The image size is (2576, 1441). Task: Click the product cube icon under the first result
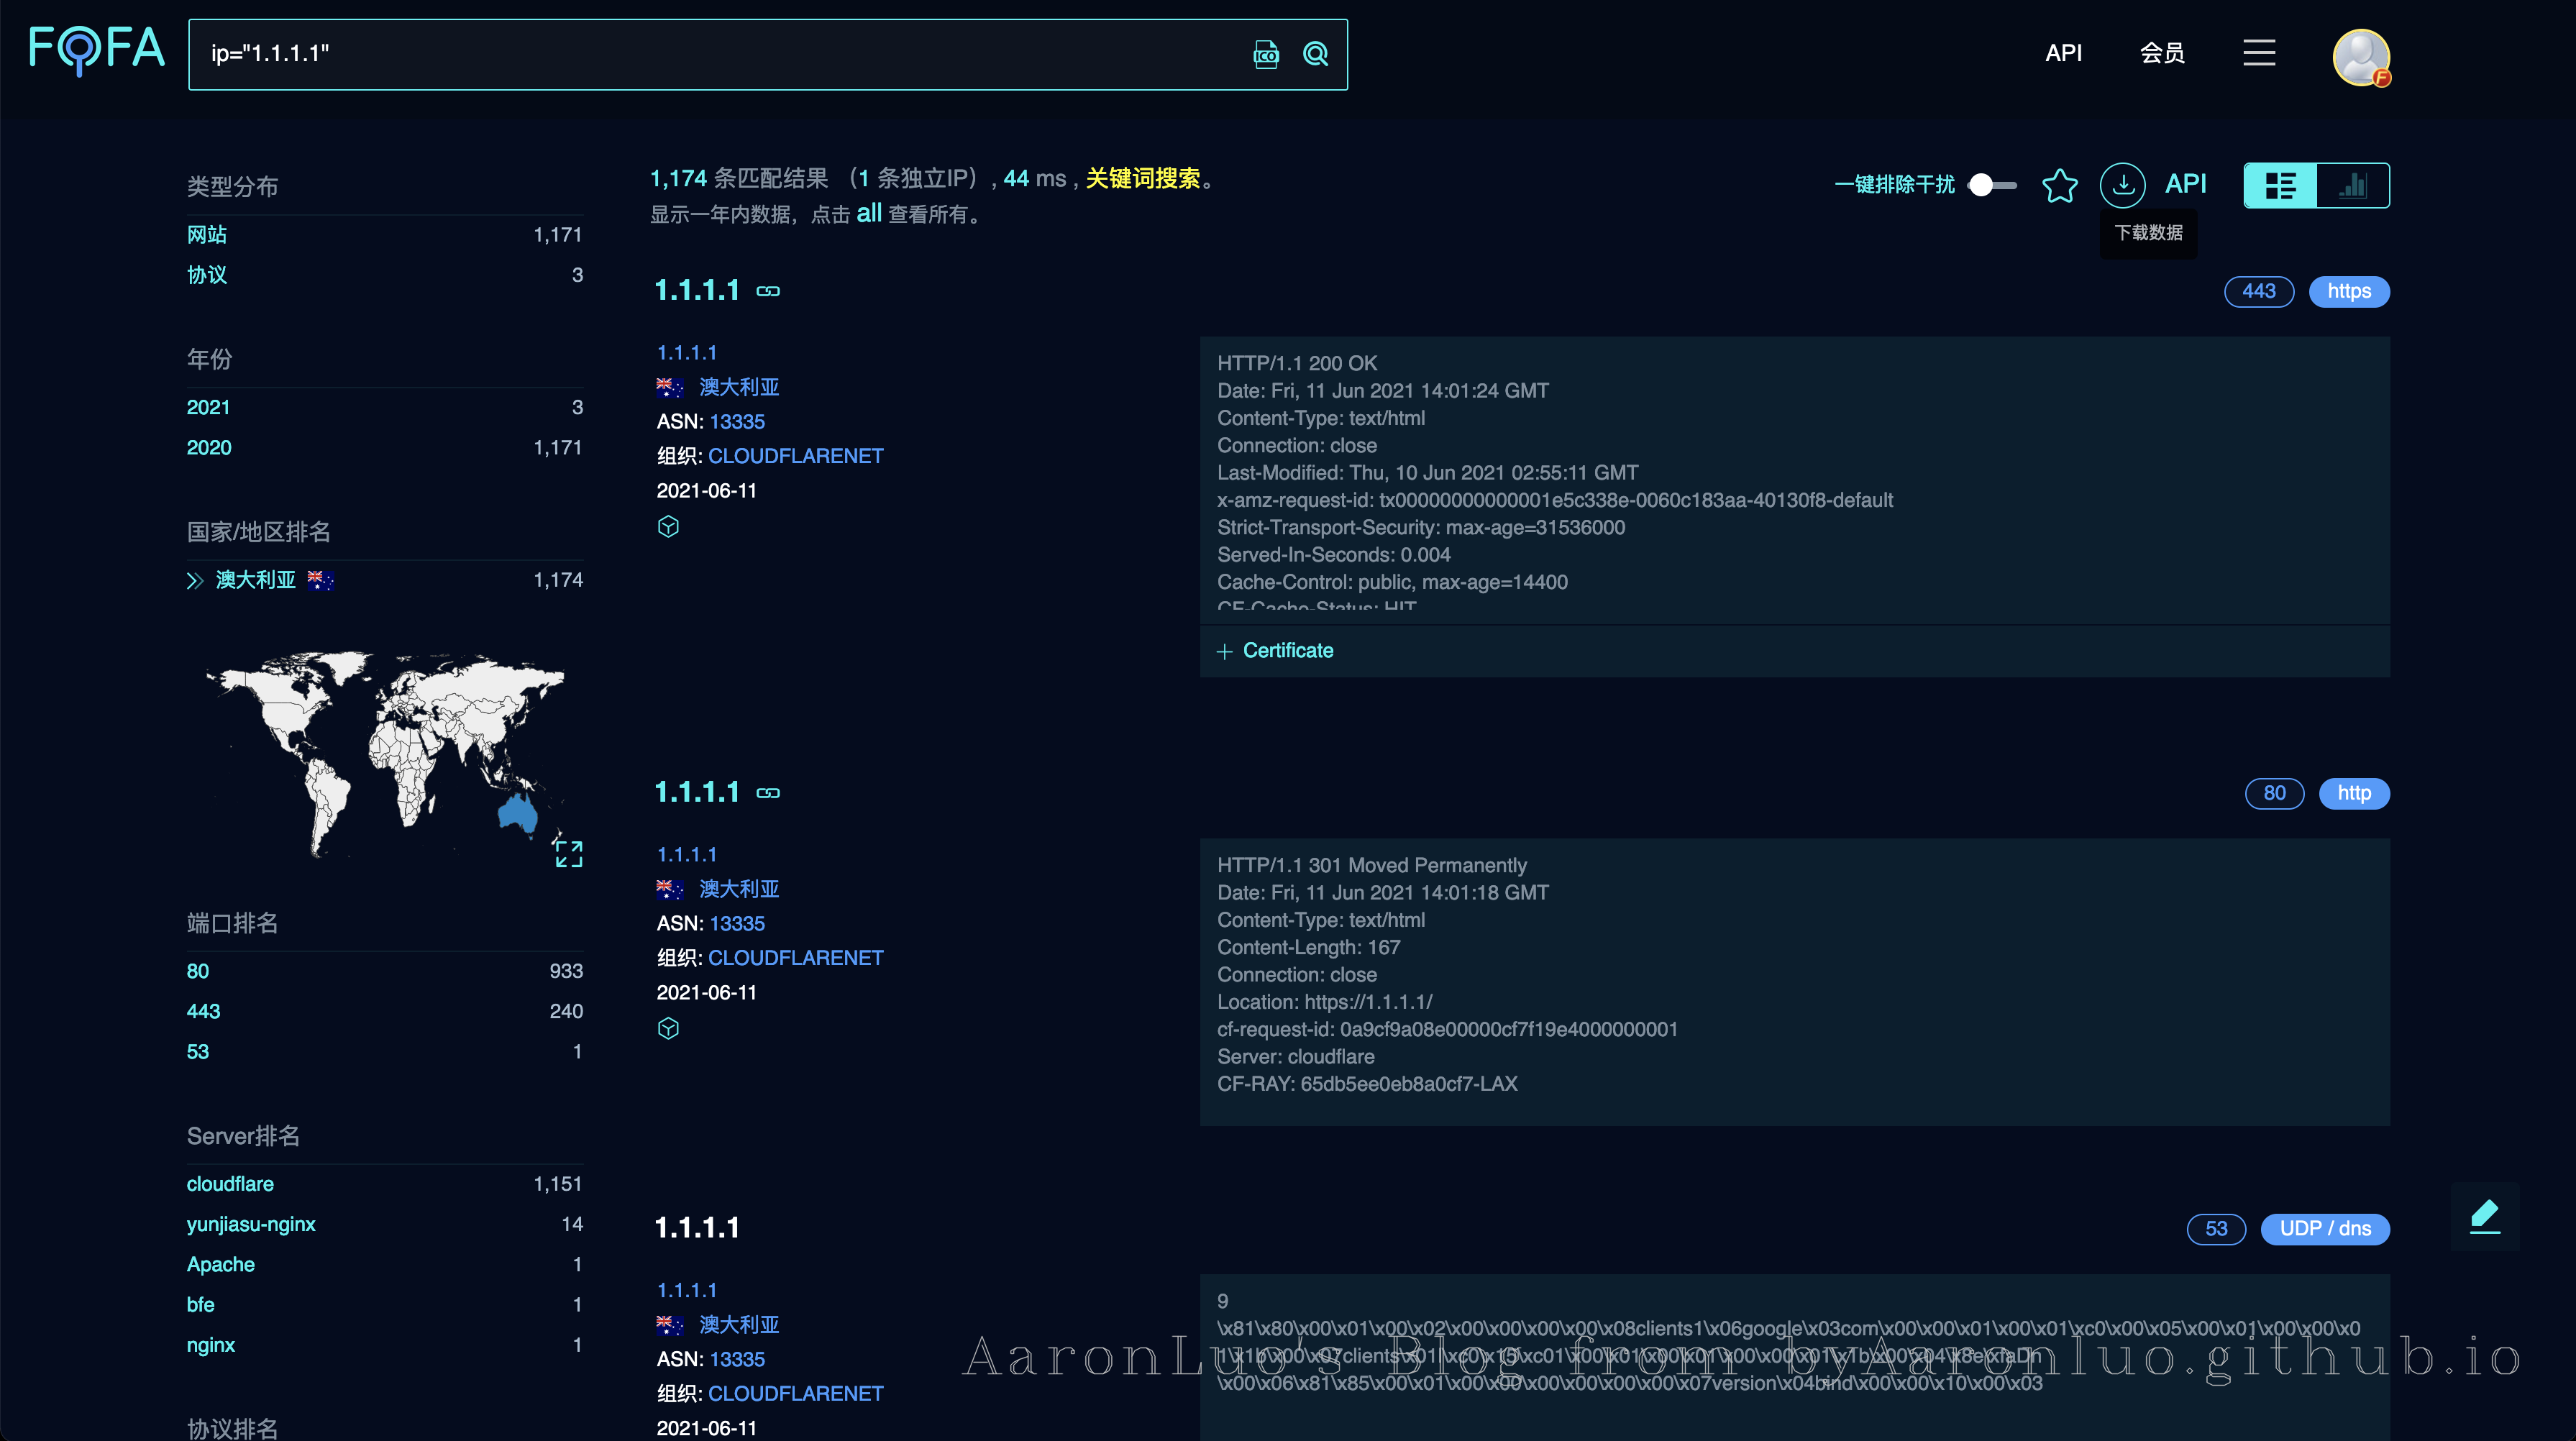(x=668, y=526)
